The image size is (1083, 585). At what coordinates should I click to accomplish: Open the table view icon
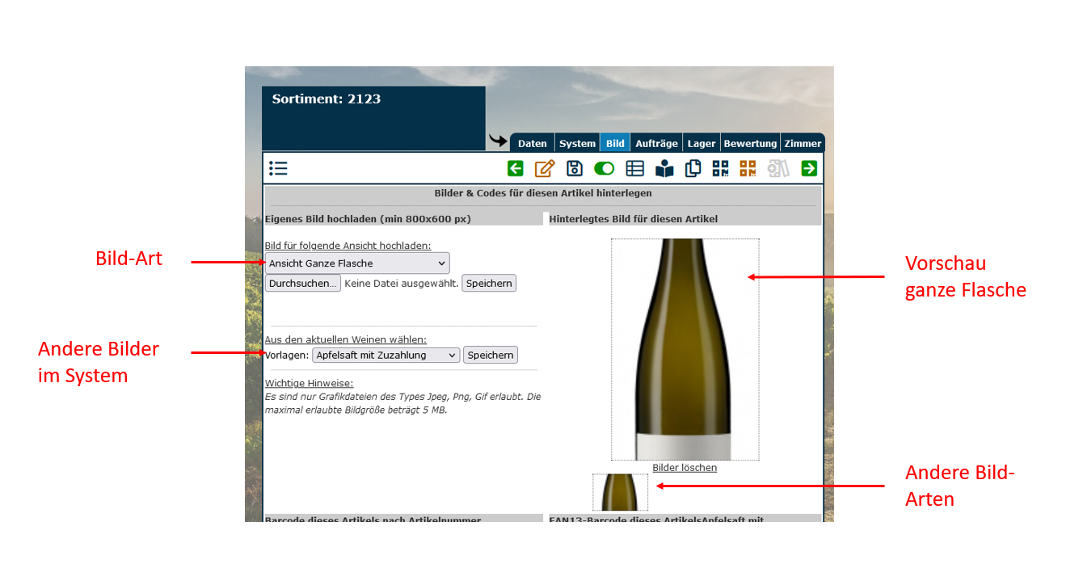coord(635,168)
